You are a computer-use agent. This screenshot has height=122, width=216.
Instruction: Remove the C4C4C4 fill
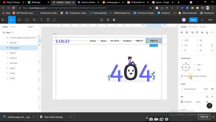(212, 102)
